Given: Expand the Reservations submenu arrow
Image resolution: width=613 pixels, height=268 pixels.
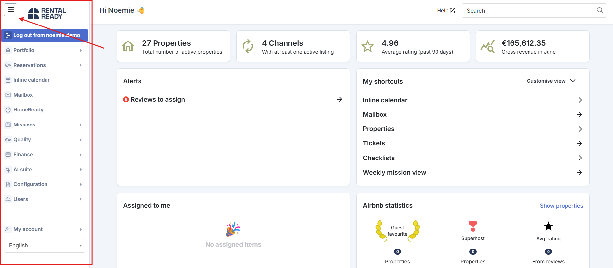Looking at the screenshot, I should click(x=81, y=65).
